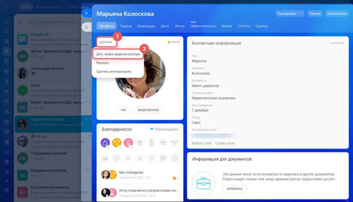
Task: Click the heart gratitude icon
Action: (x=151, y=158)
